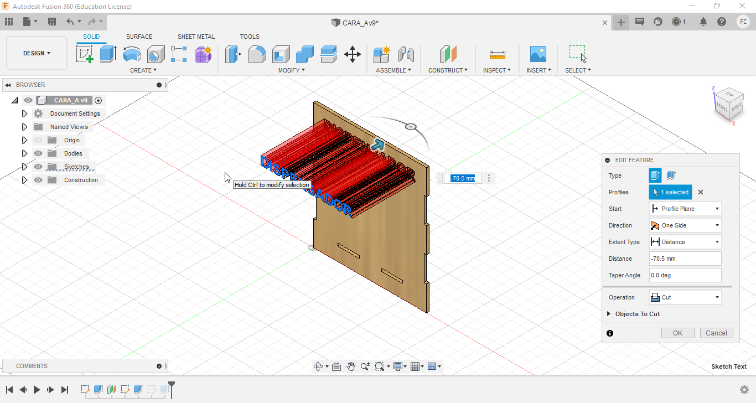Open the DESIGN workspace dropdown
This screenshot has height=403, width=756.
point(37,53)
